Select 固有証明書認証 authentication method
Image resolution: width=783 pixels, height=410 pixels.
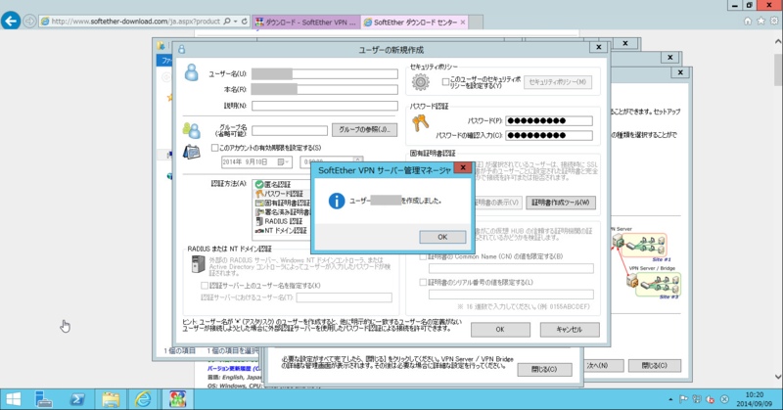282,203
